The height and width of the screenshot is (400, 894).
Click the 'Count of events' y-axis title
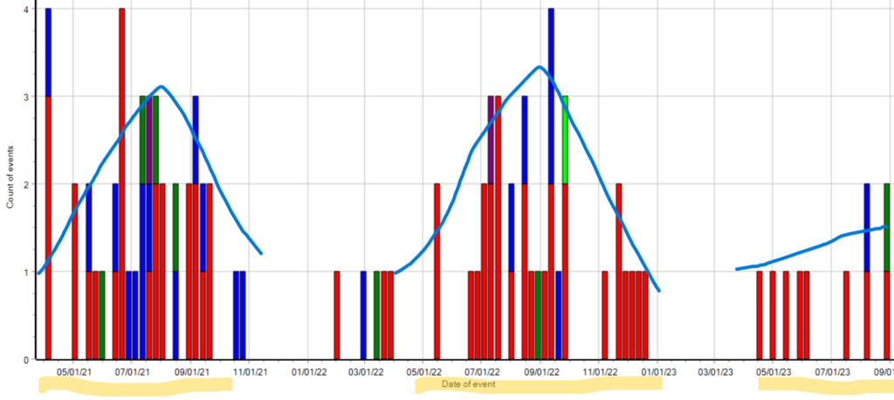tap(10, 179)
